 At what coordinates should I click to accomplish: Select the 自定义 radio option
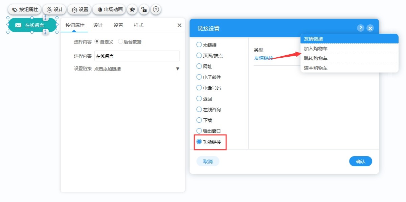104,42
